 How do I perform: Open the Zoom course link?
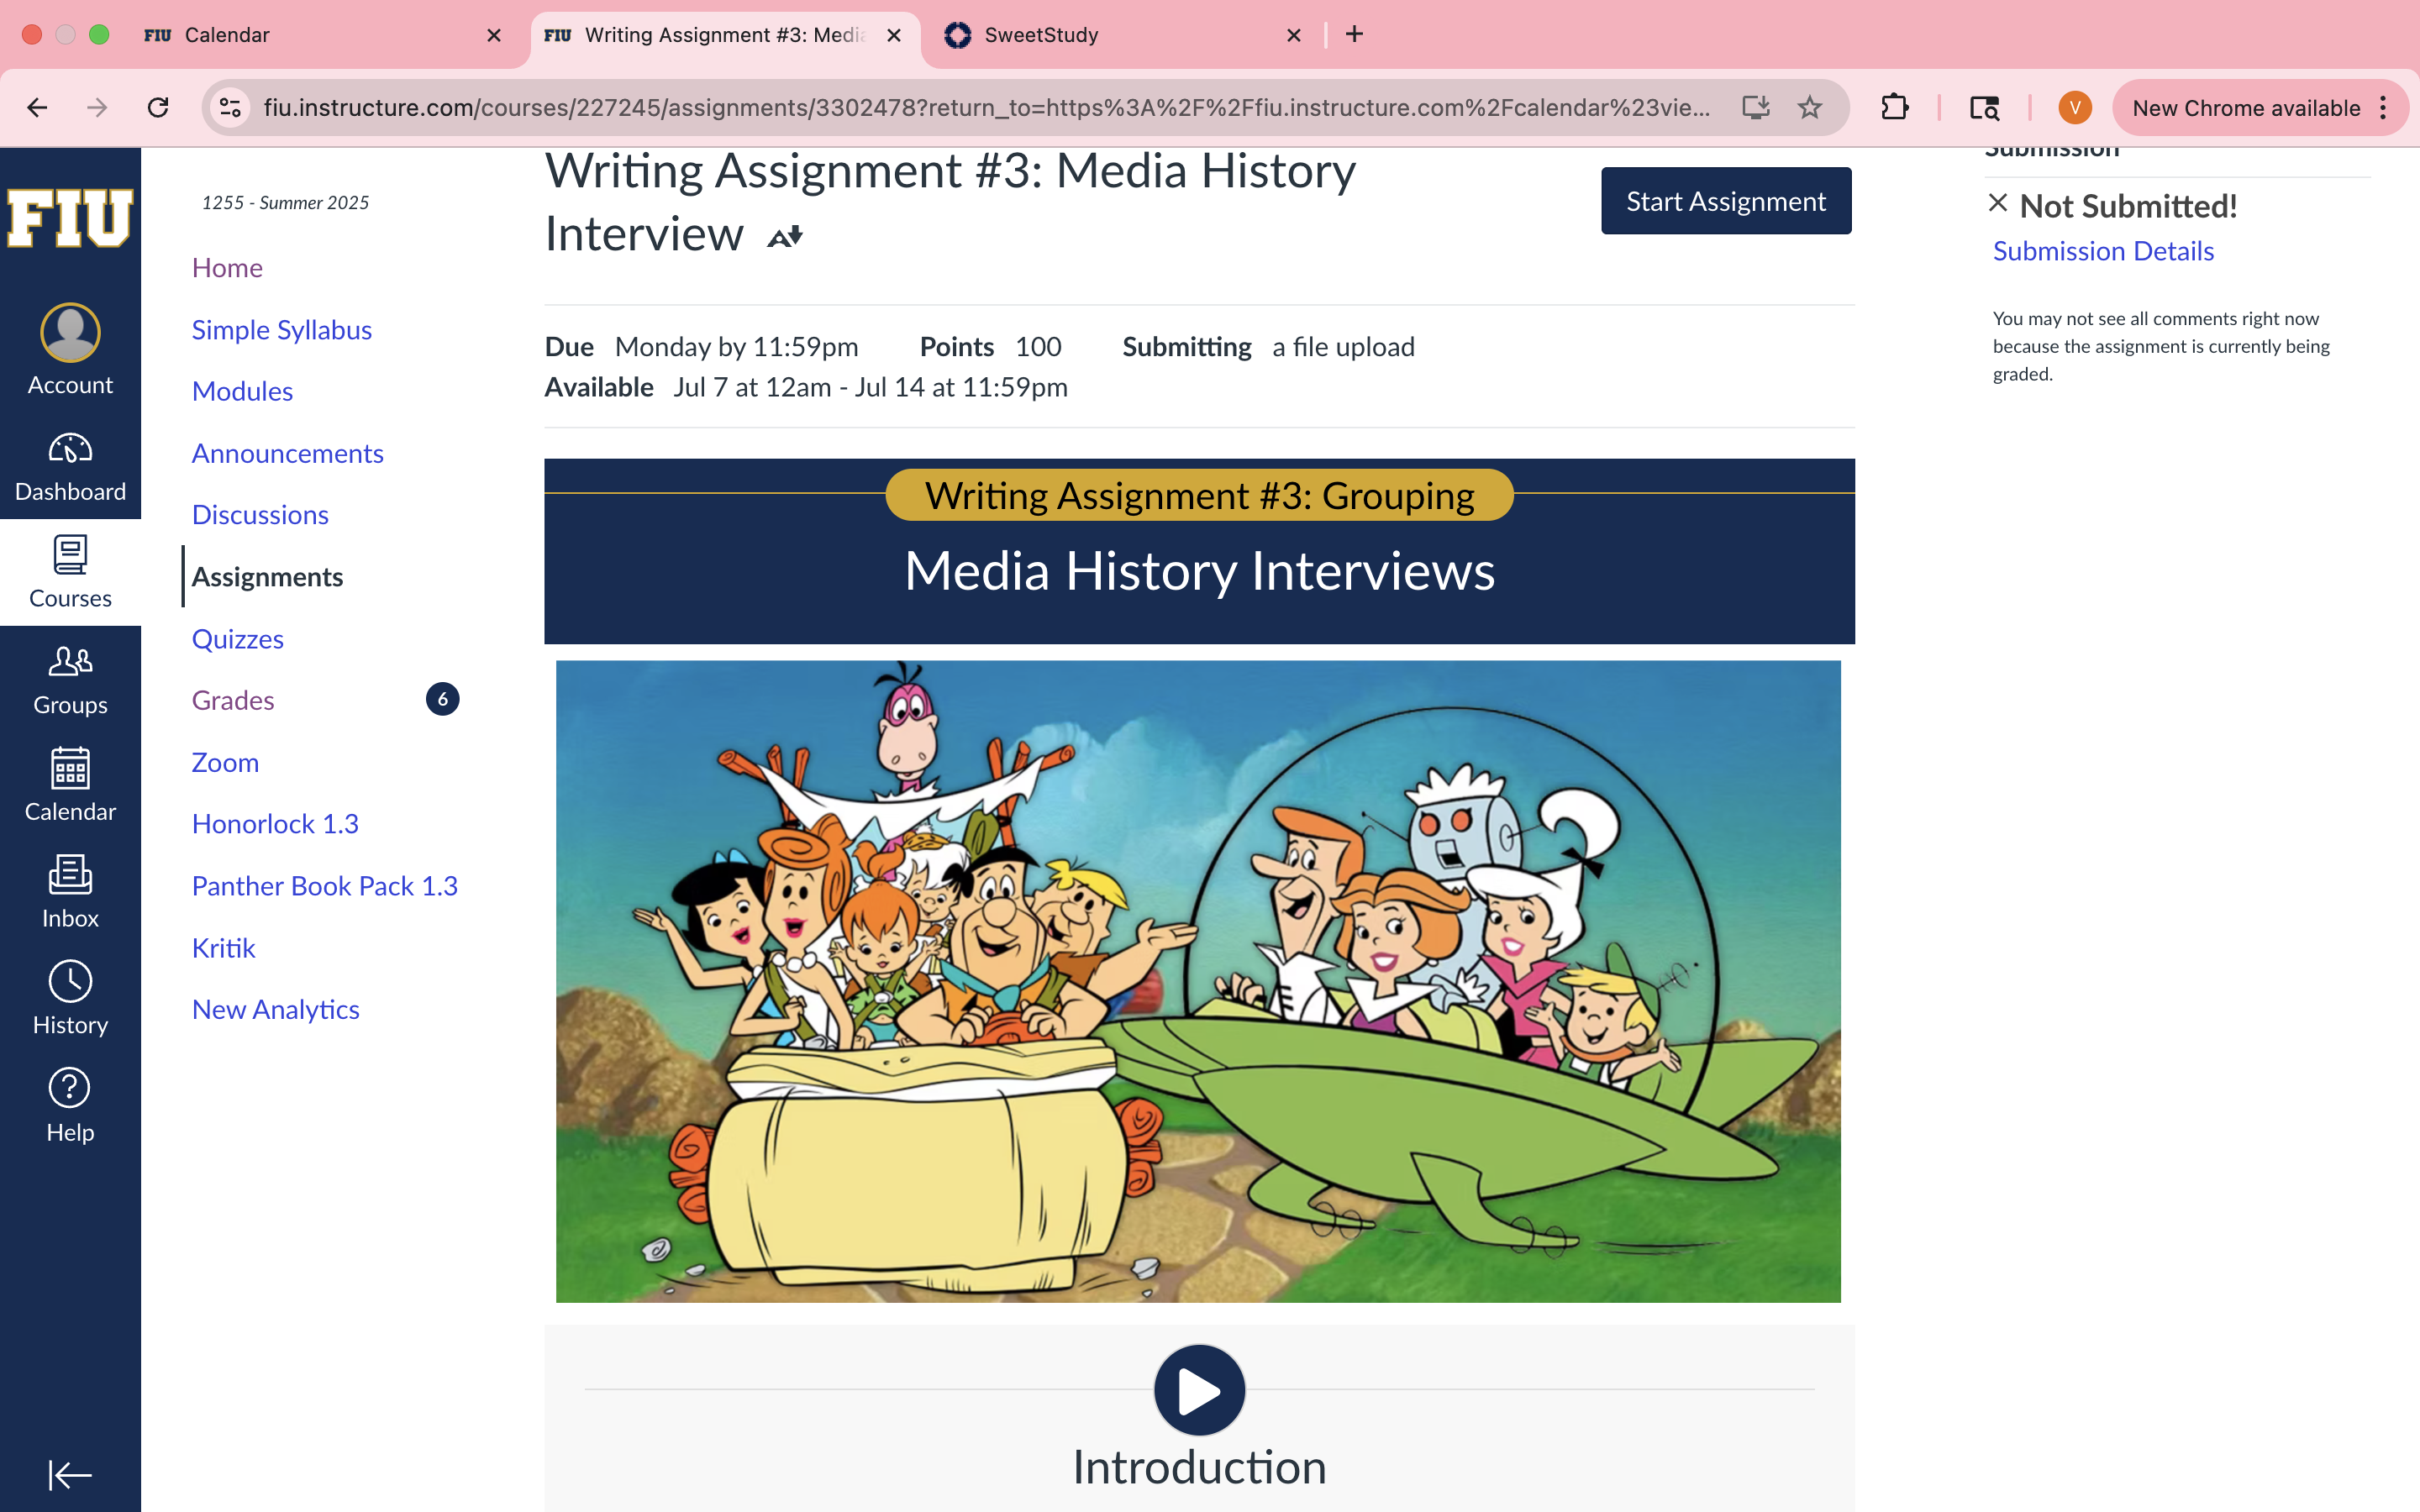(x=225, y=762)
